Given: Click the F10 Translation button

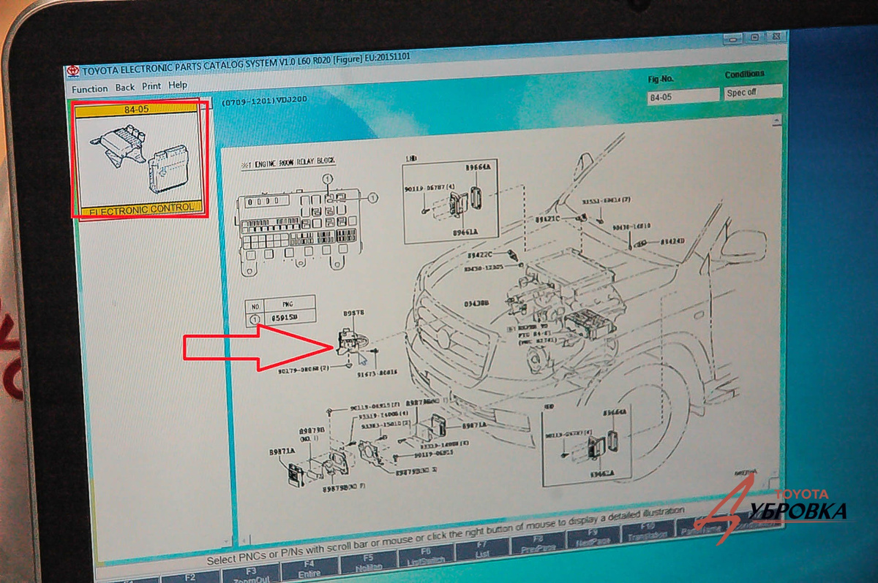Looking at the screenshot, I should [648, 532].
